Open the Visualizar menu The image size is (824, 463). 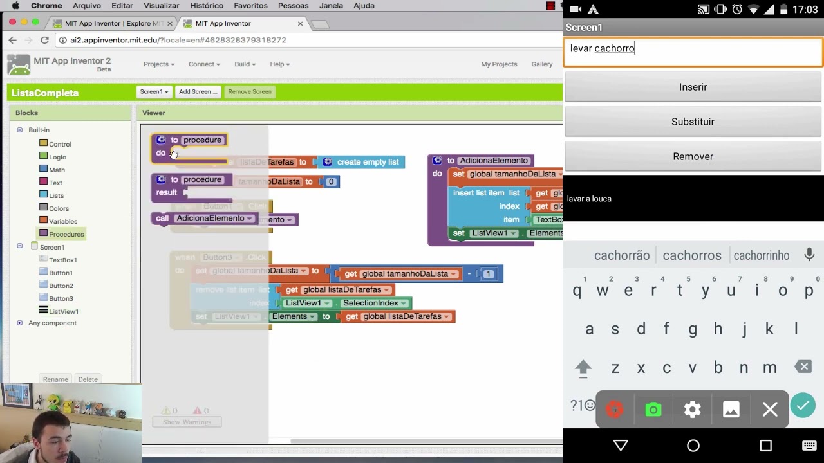(x=161, y=6)
